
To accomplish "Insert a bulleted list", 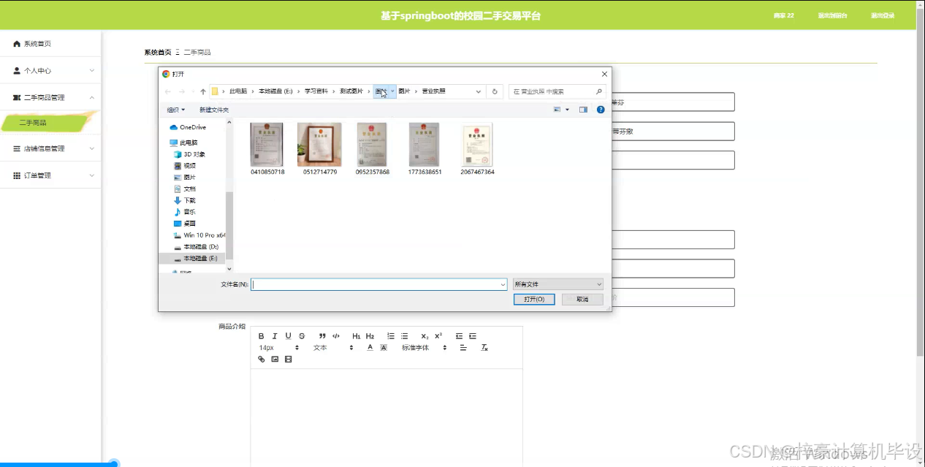I will [x=404, y=336].
